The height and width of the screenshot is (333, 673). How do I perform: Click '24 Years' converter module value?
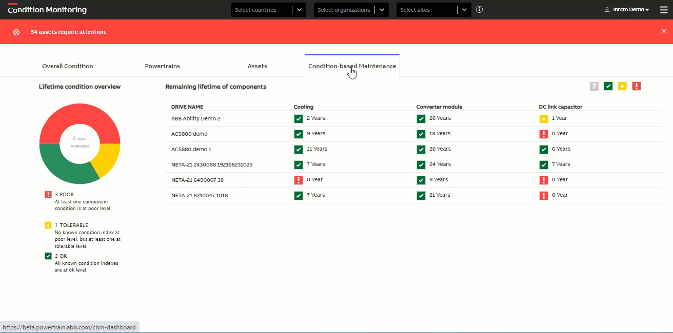440,164
